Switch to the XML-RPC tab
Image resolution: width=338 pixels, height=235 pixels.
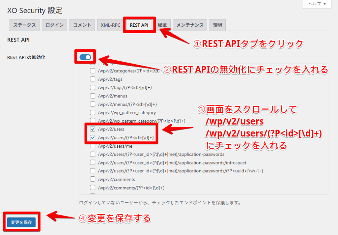[x=110, y=25]
